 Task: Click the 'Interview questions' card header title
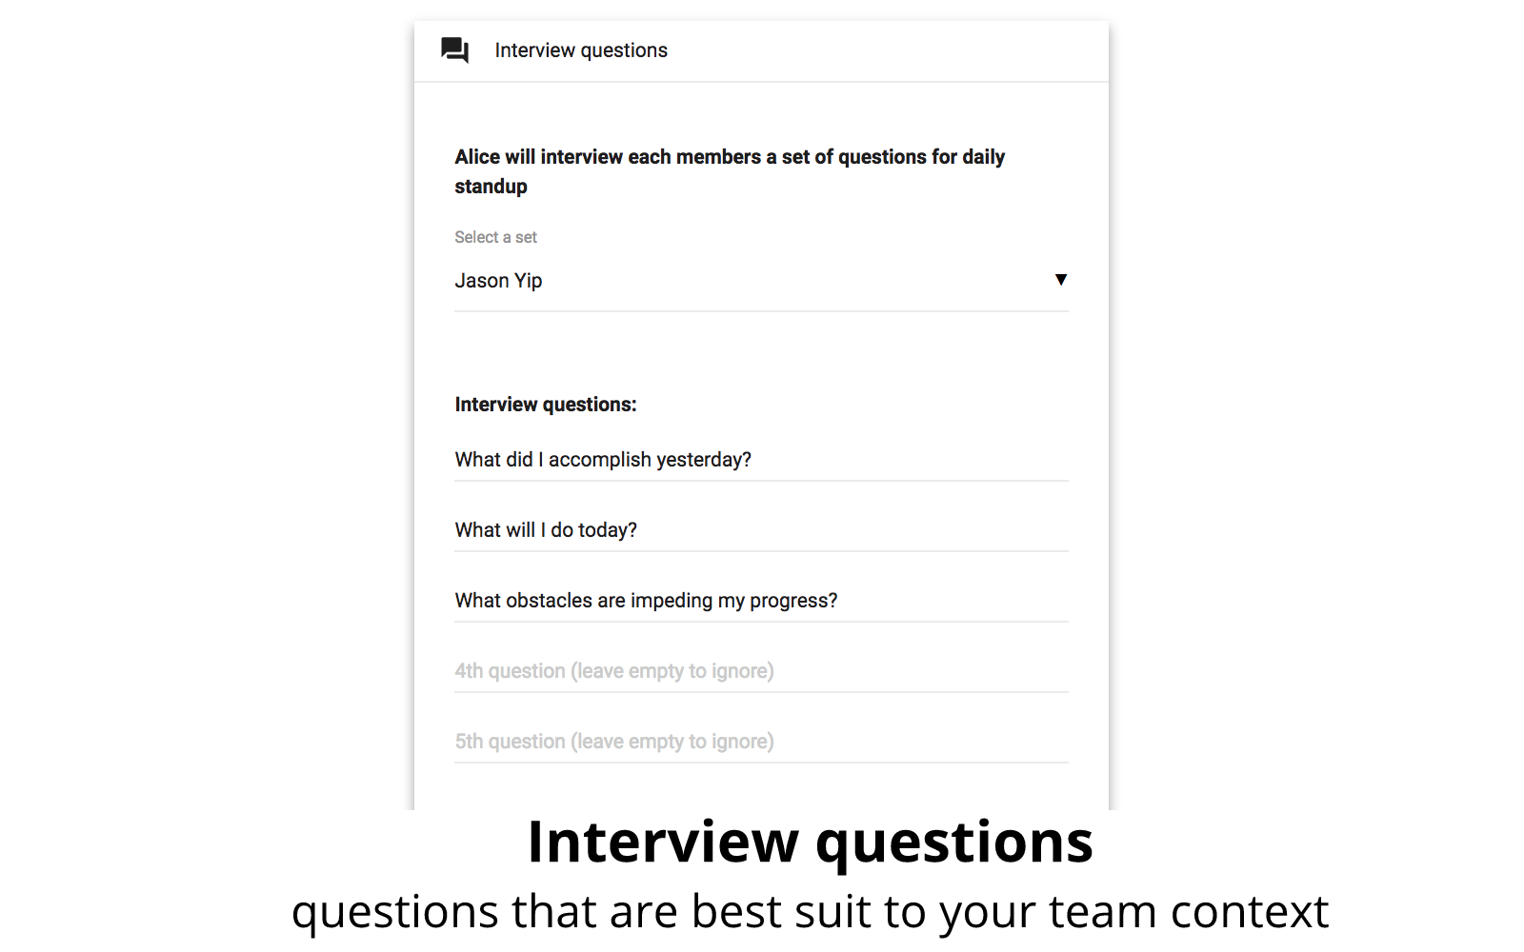point(581,50)
